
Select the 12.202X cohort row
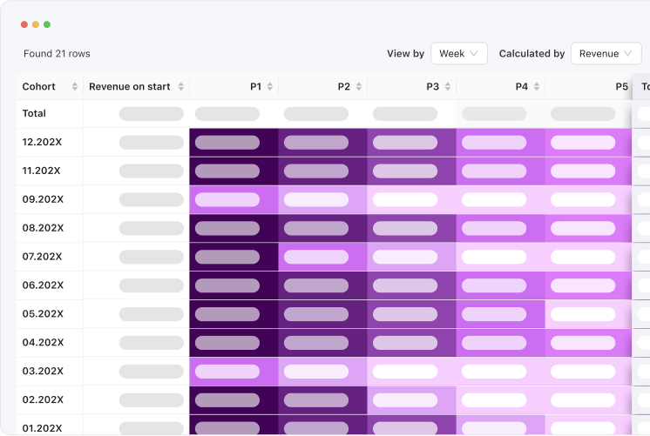(x=40, y=142)
